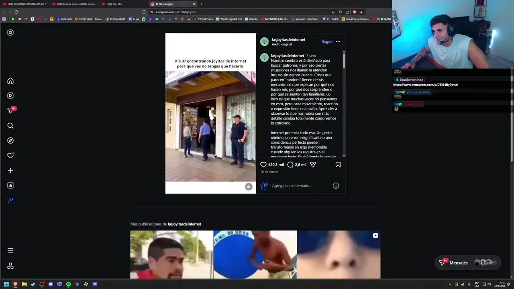View the 420,3 mil likes count

[276, 165]
